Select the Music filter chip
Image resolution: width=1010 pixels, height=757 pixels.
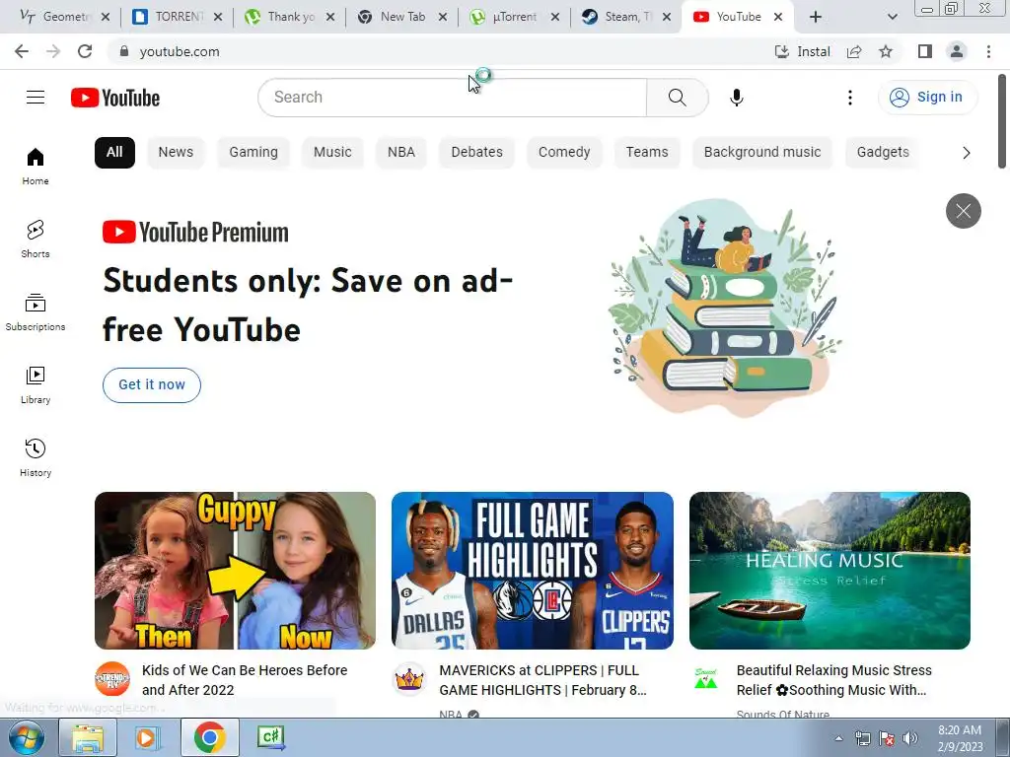click(332, 153)
